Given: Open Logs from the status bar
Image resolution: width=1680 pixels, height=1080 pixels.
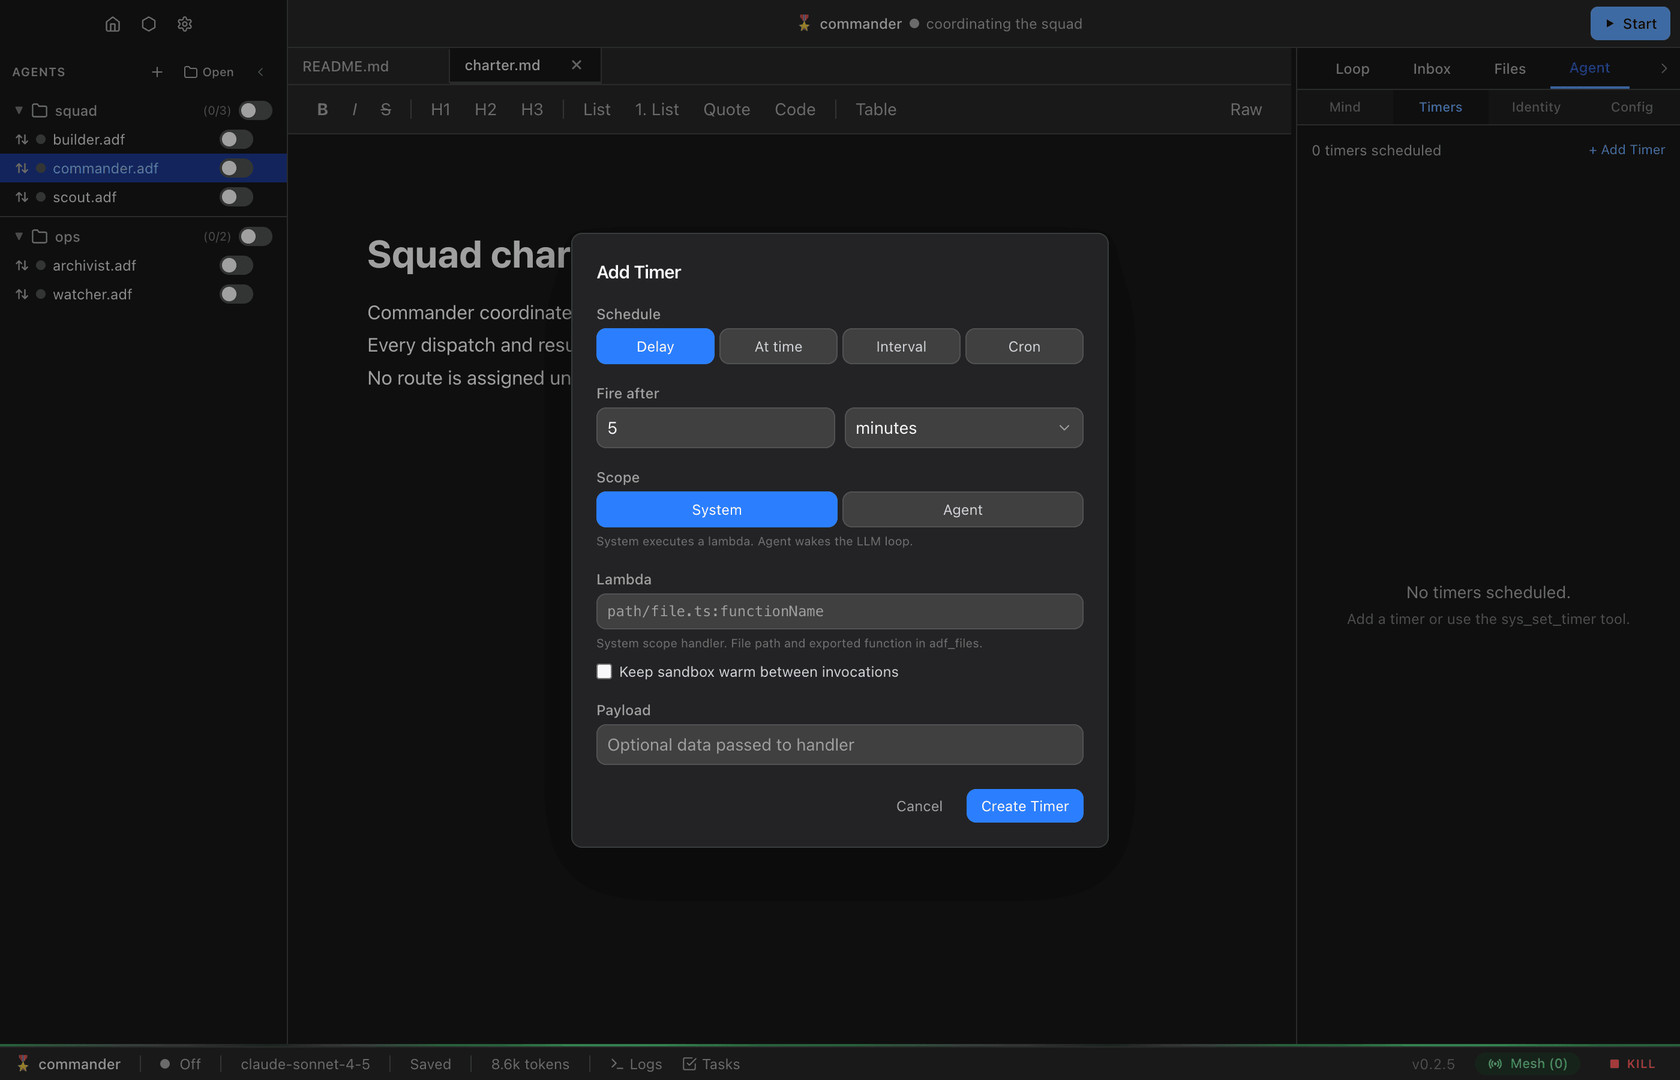Looking at the screenshot, I should click(x=636, y=1064).
